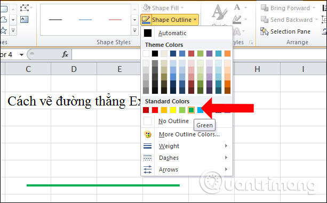327x203 pixels.
Task: Click the Send Backward button label
Action: pos(291,20)
